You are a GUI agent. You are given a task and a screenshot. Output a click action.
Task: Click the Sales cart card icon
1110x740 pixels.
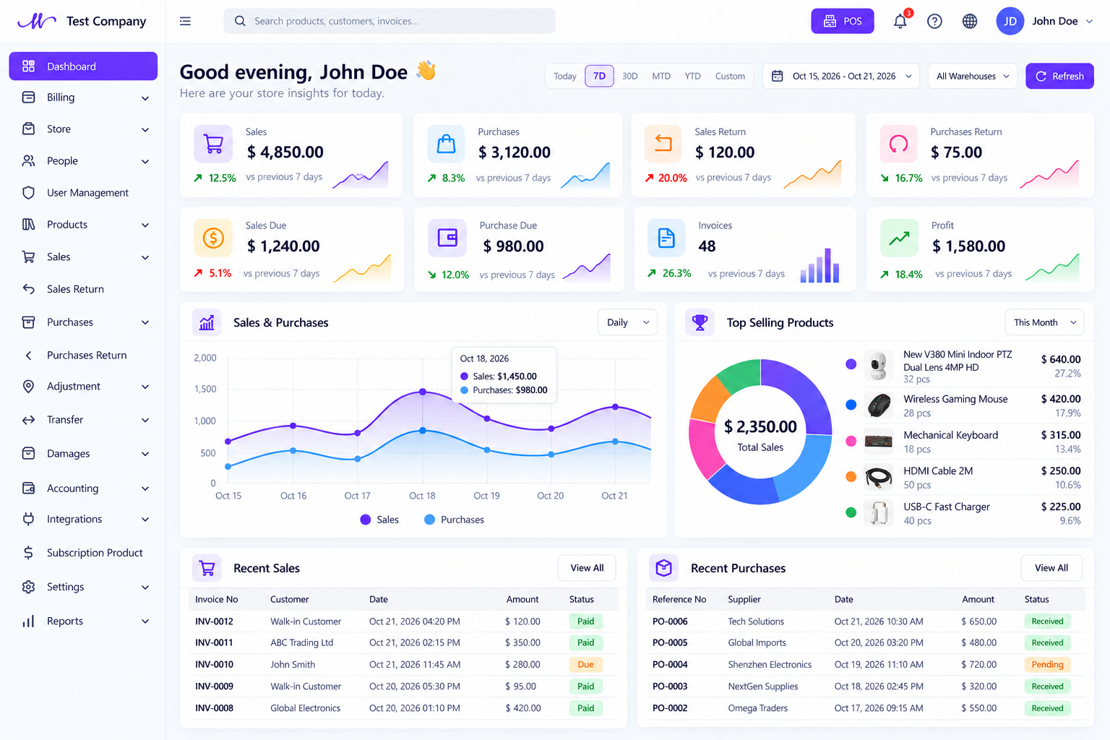(213, 144)
